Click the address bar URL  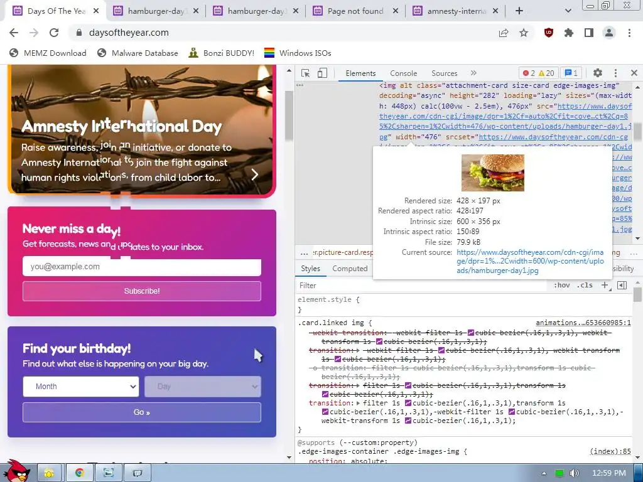129,33
